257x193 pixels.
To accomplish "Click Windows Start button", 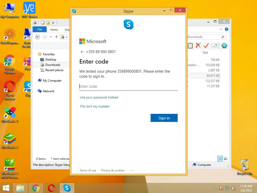I will [x=6, y=188].
